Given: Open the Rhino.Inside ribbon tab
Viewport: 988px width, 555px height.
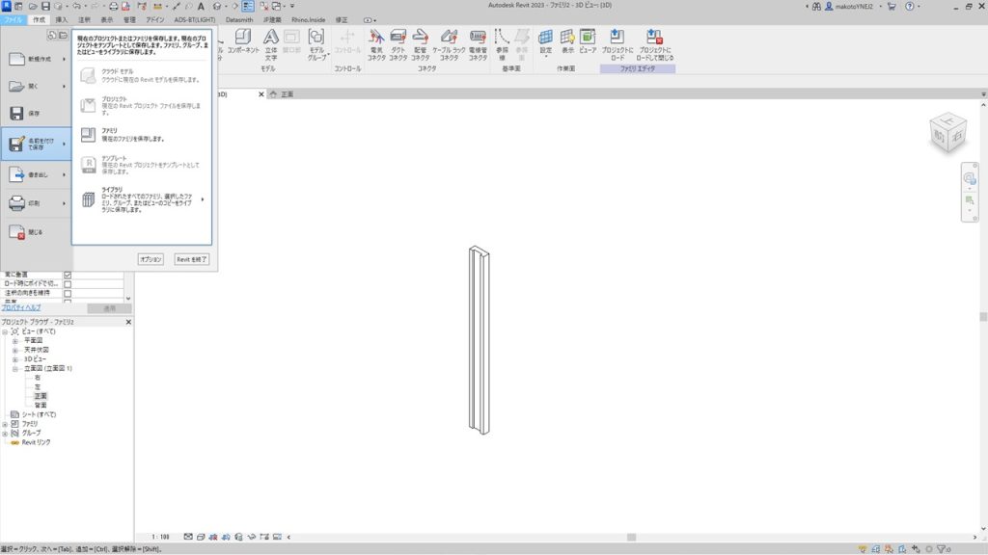Looking at the screenshot, I should point(308,20).
